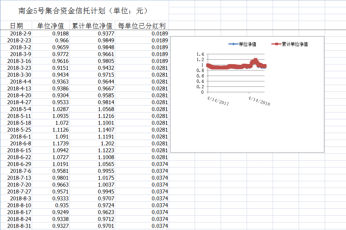Select cell with value 1.0565
The width and height of the screenshot is (346, 230).
(92, 164)
